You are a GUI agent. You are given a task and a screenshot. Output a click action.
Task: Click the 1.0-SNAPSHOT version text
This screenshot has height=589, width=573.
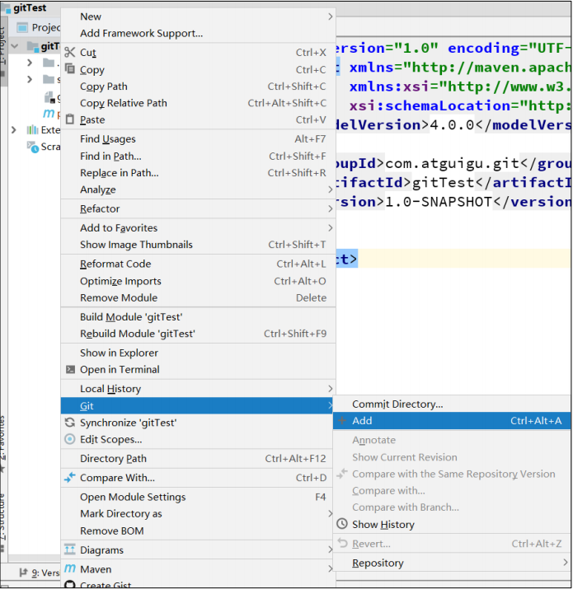click(439, 202)
